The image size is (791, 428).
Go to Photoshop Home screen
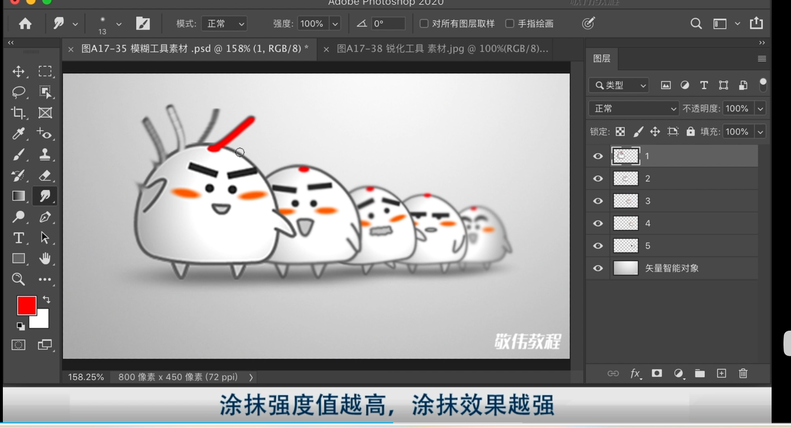[x=25, y=23]
